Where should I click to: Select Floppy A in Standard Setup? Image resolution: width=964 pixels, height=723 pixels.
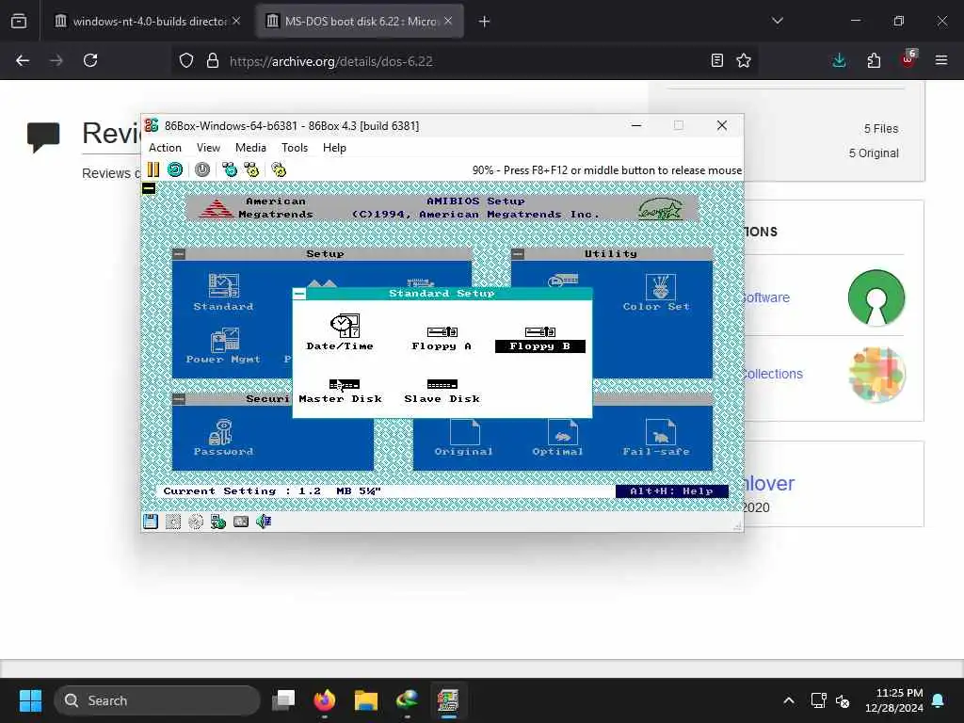point(442,339)
